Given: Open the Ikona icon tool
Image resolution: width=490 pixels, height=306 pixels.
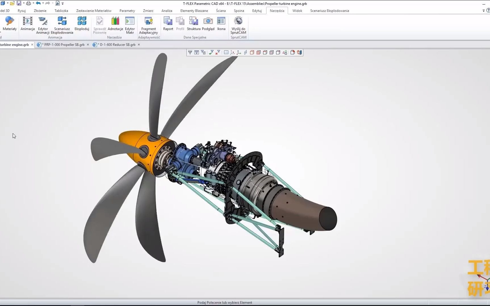Looking at the screenshot, I should [221, 24].
